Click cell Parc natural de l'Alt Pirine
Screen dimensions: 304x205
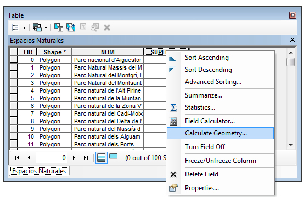108,90
